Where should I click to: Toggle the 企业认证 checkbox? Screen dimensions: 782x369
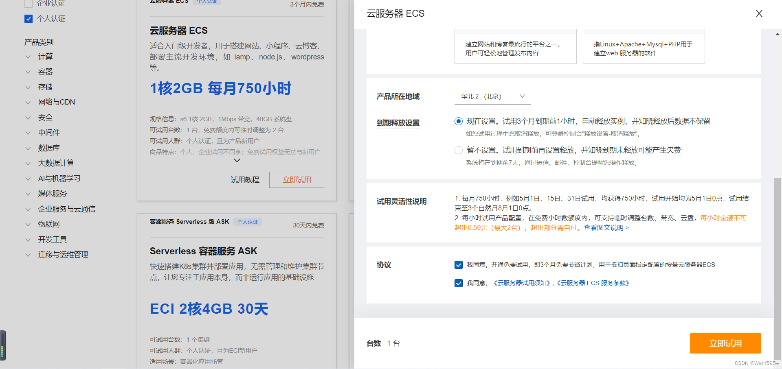29,4
